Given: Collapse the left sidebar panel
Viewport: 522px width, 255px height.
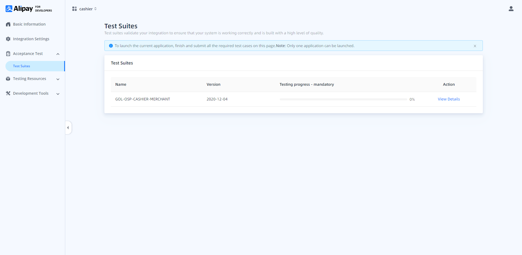Looking at the screenshot, I should pyautogui.click(x=68, y=128).
